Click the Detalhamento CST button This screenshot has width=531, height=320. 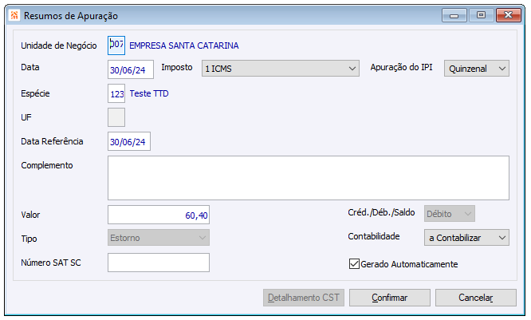303,298
